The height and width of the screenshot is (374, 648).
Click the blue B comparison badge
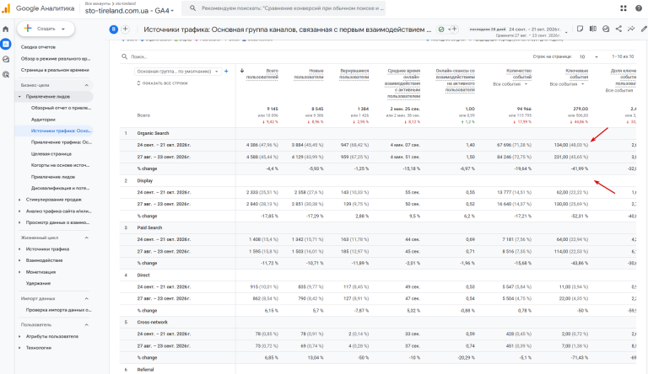pos(114,29)
